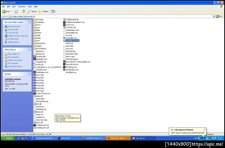Select the Uninstaller.exe icon

tap(64, 38)
